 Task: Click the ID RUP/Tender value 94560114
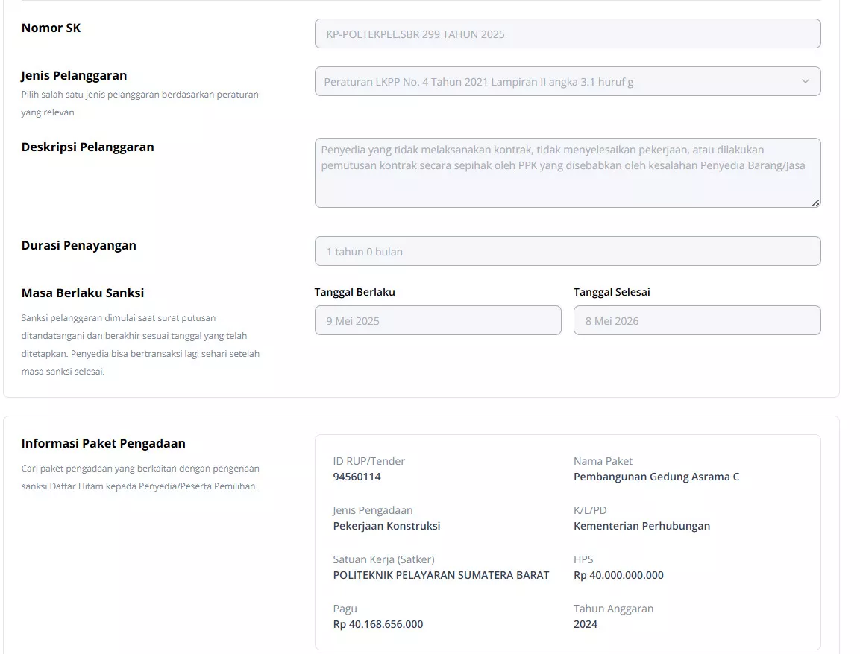[x=357, y=477]
